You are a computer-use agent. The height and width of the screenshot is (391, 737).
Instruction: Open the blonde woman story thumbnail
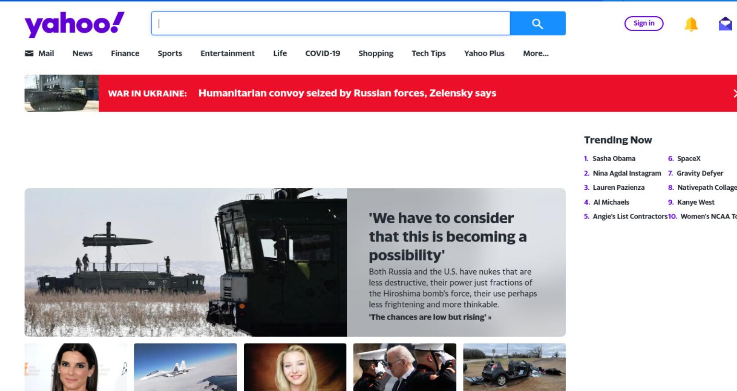point(295,367)
